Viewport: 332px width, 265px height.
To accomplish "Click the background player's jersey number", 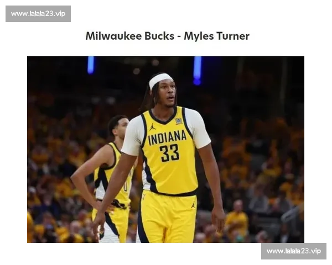I will coord(126,186).
